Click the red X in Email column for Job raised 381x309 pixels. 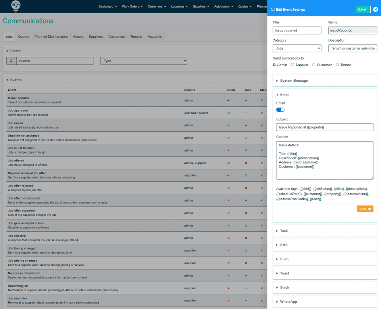click(x=229, y=125)
